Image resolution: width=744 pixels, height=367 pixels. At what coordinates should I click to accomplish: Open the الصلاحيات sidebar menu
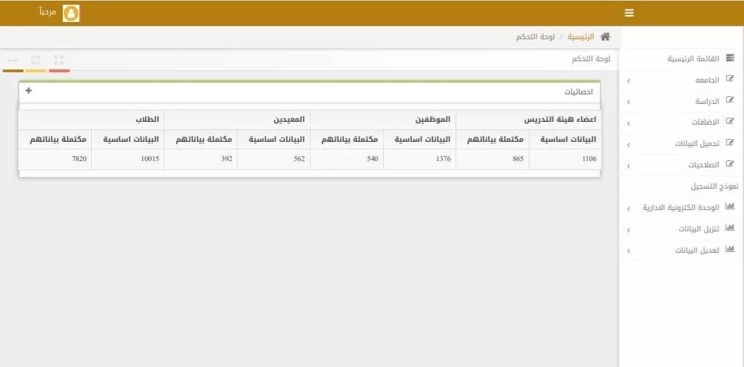pyautogui.click(x=681, y=165)
